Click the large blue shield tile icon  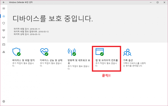17,52
